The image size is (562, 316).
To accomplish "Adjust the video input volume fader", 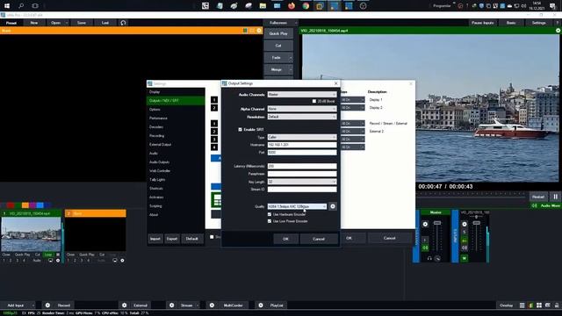I will 476,223.
